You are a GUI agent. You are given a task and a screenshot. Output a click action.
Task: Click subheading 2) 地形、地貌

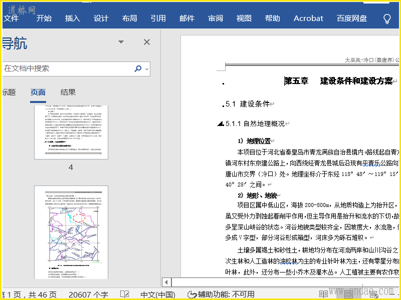tap(257, 195)
